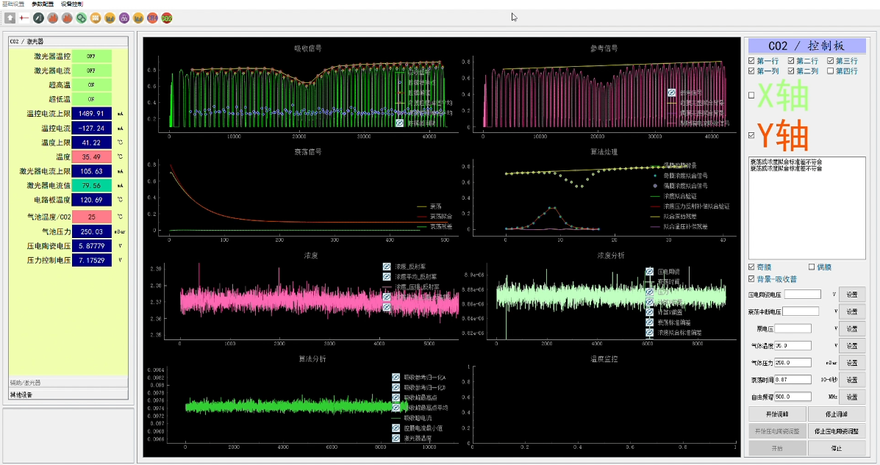880x465 pixels.
Task: Click 设置 button beside 气体压力
Action: (x=852, y=363)
